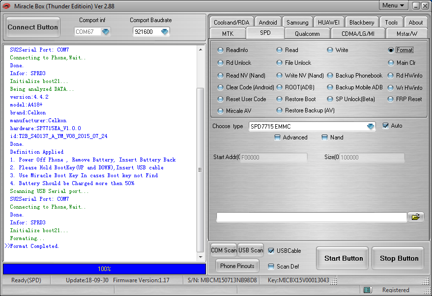This screenshot has height=296, width=432.
Task: Click the COM Scan button
Action: (x=224, y=250)
